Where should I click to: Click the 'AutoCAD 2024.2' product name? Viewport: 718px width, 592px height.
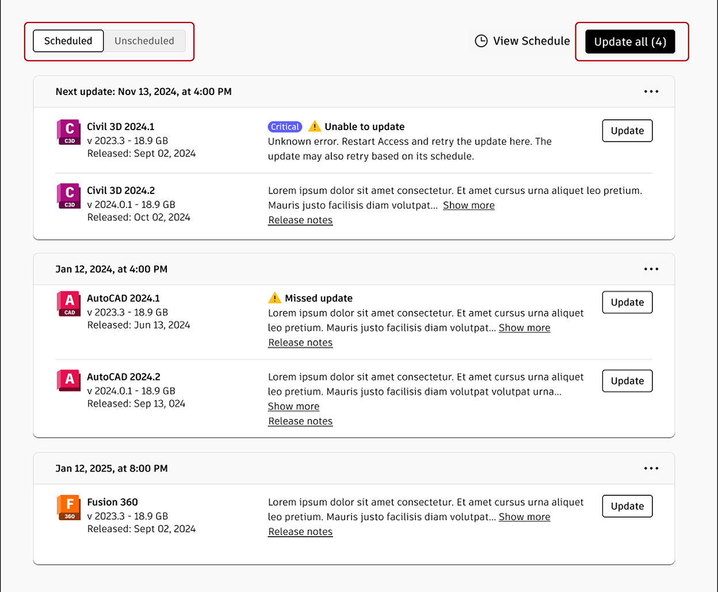124,377
